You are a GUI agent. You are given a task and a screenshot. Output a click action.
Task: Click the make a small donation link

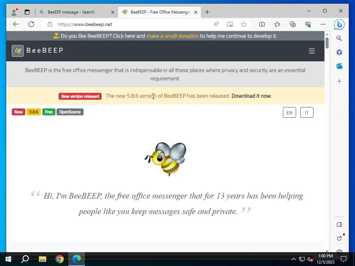(173, 36)
